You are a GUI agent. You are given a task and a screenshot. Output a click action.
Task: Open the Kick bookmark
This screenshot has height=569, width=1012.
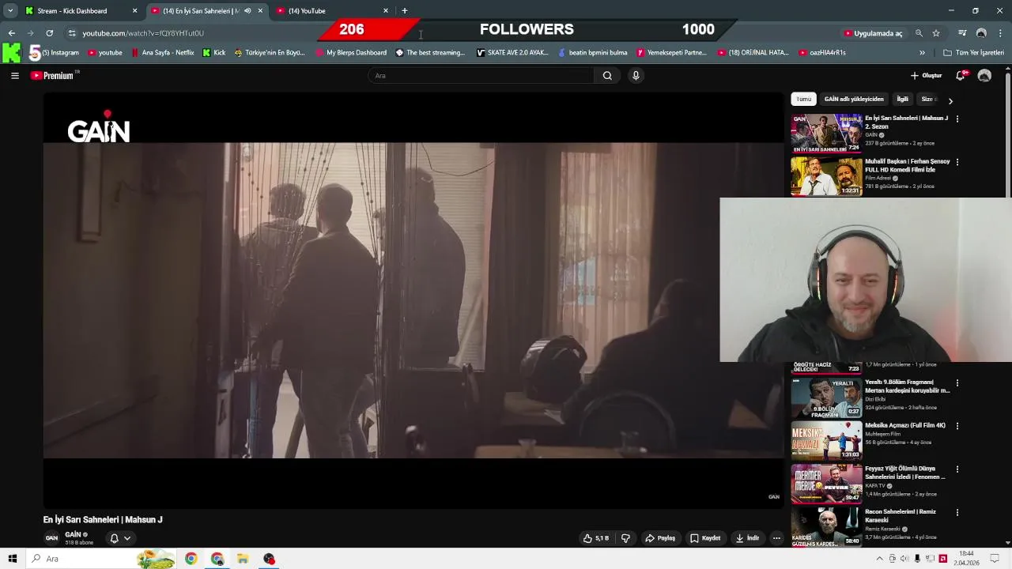(214, 53)
